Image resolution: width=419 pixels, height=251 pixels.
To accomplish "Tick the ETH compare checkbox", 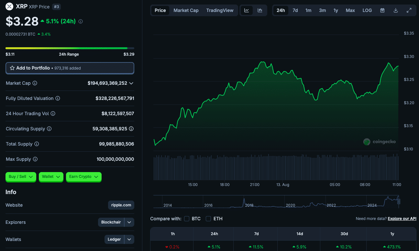I will click(x=208, y=219).
